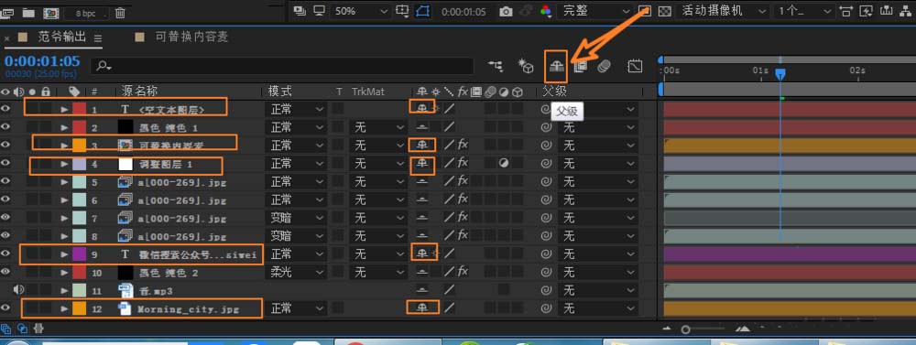
Task: Expand the layer 1 空文本图层 properties
Action: tap(64, 109)
